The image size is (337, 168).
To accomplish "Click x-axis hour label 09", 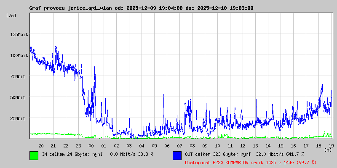I will pos(205,146).
